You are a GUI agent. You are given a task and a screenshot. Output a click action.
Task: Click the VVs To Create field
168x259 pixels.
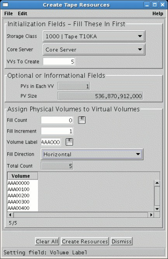coord(59,62)
